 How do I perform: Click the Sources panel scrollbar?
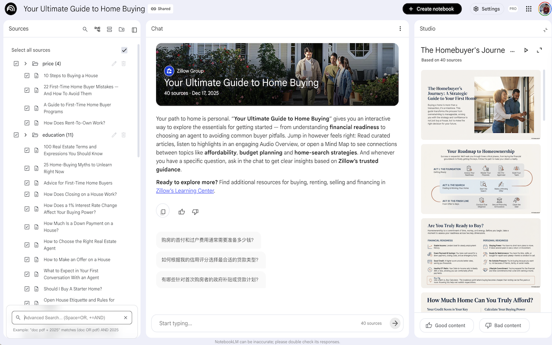(x=138, y=101)
